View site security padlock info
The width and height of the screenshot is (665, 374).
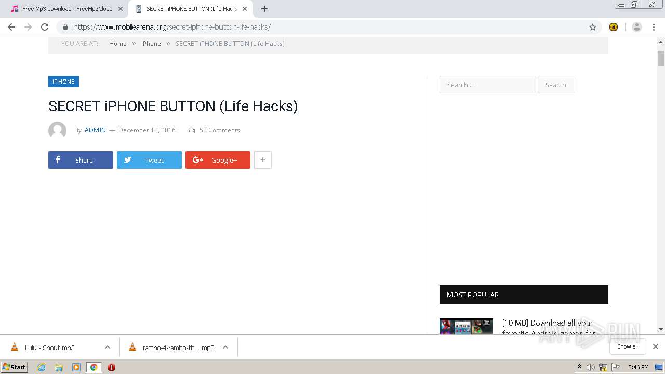65,27
